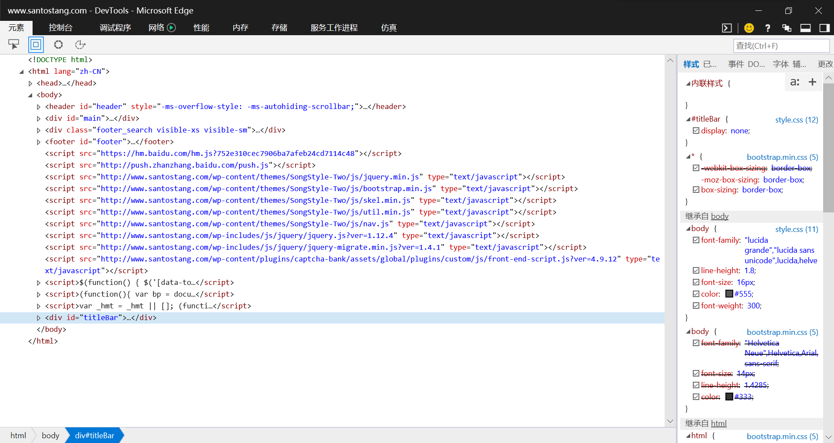The width and height of the screenshot is (834, 443).
Task: Focus the 查找(Ctrl+F) search field
Action: click(x=781, y=46)
